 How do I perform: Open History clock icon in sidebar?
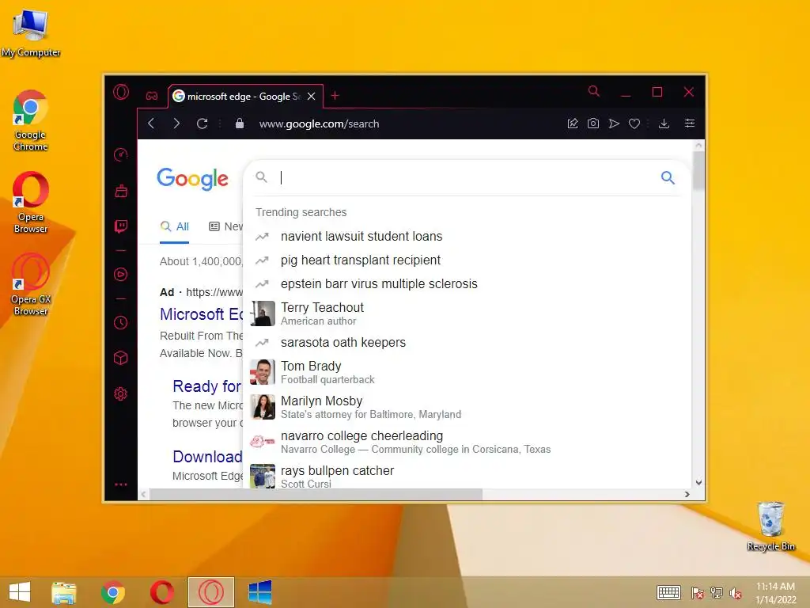click(121, 323)
